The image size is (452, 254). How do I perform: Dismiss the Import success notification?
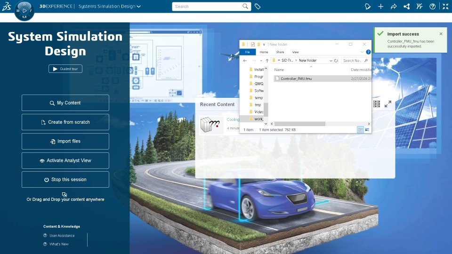coord(441,34)
